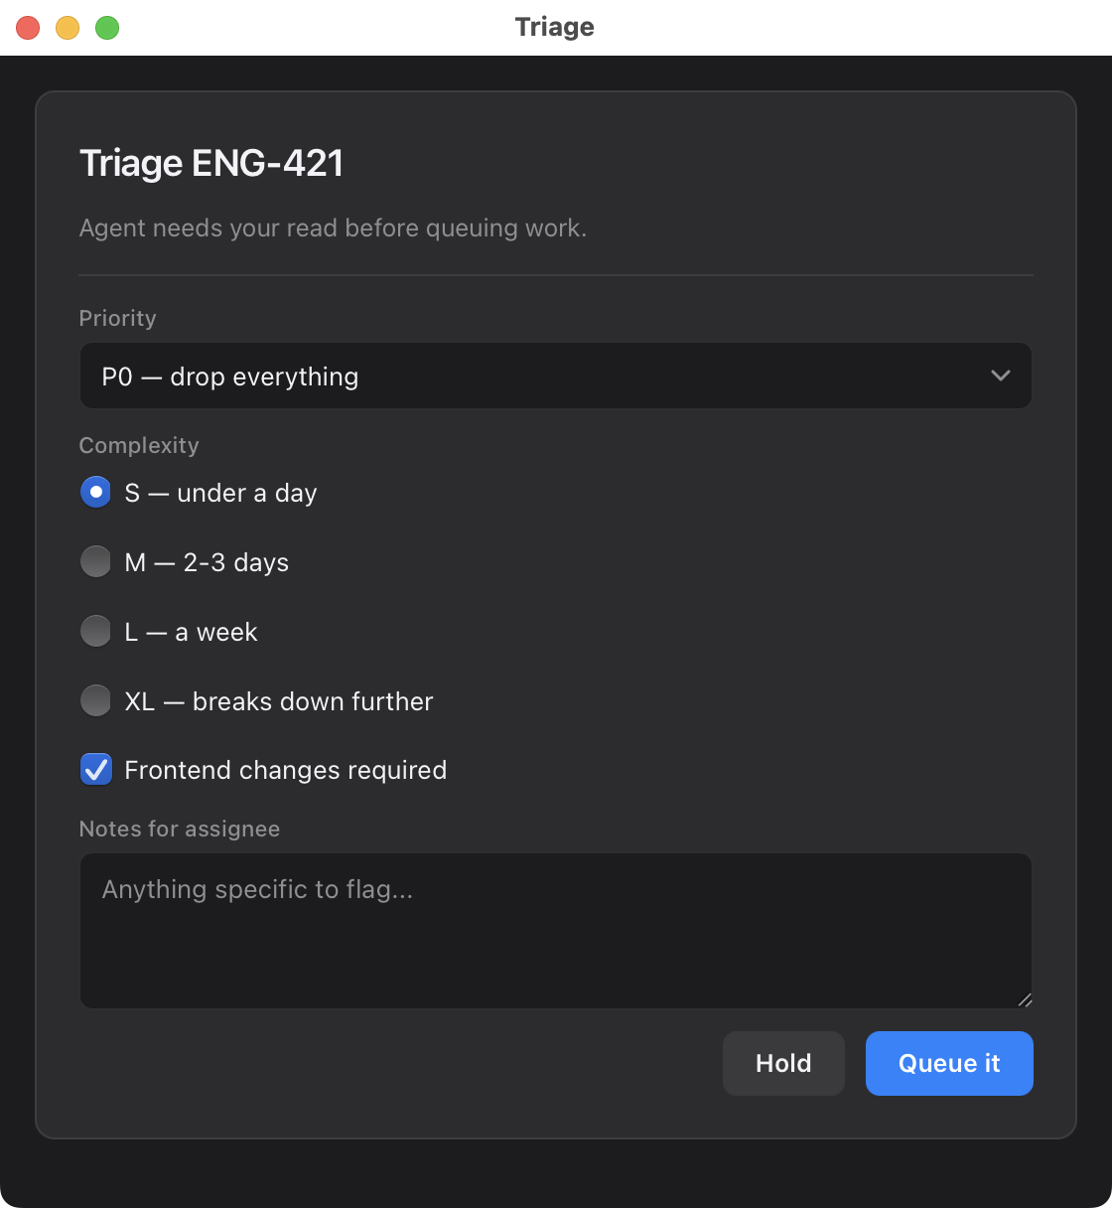Choose M — 2-3 days complexity

tap(95, 561)
